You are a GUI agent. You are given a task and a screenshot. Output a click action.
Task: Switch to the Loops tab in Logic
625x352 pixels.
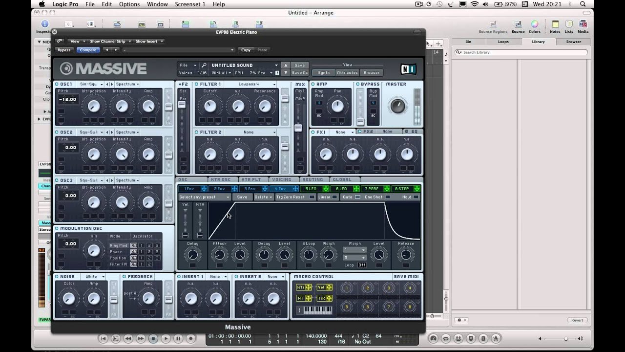click(503, 42)
